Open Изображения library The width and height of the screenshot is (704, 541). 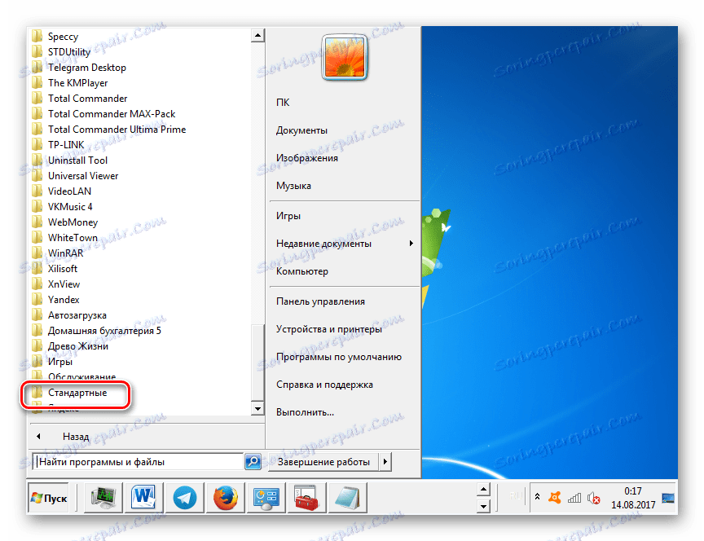tap(307, 158)
